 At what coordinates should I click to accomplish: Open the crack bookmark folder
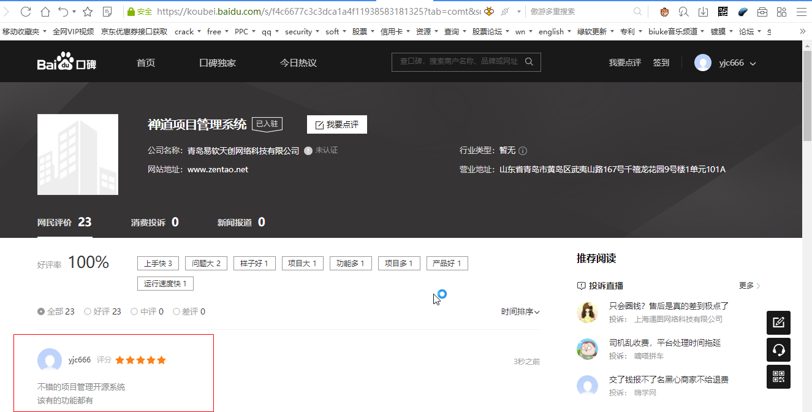pos(188,31)
